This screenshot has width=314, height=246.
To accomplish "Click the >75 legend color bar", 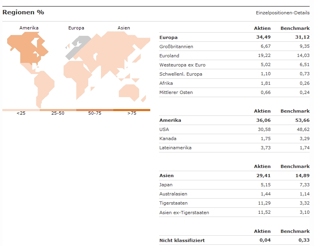I will tap(132, 110).
